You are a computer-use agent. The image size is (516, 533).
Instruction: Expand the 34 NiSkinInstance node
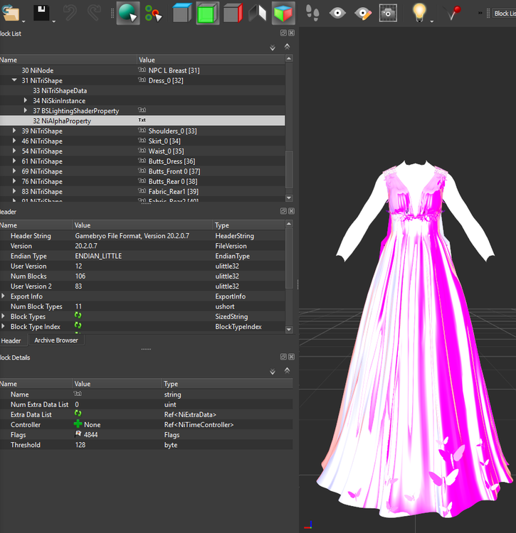(x=25, y=100)
